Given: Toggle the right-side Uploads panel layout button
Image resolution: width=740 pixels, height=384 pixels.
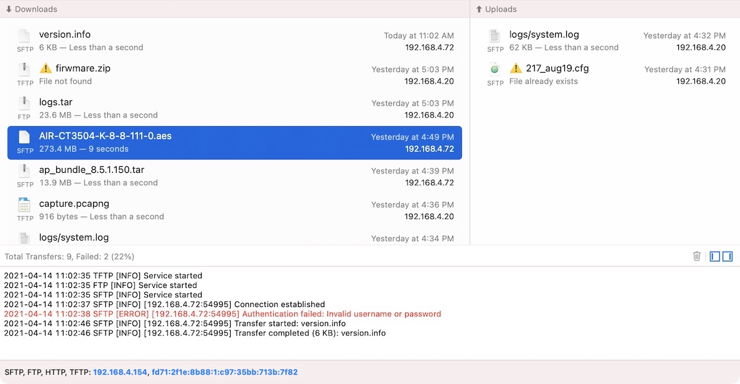Looking at the screenshot, I should point(728,256).
